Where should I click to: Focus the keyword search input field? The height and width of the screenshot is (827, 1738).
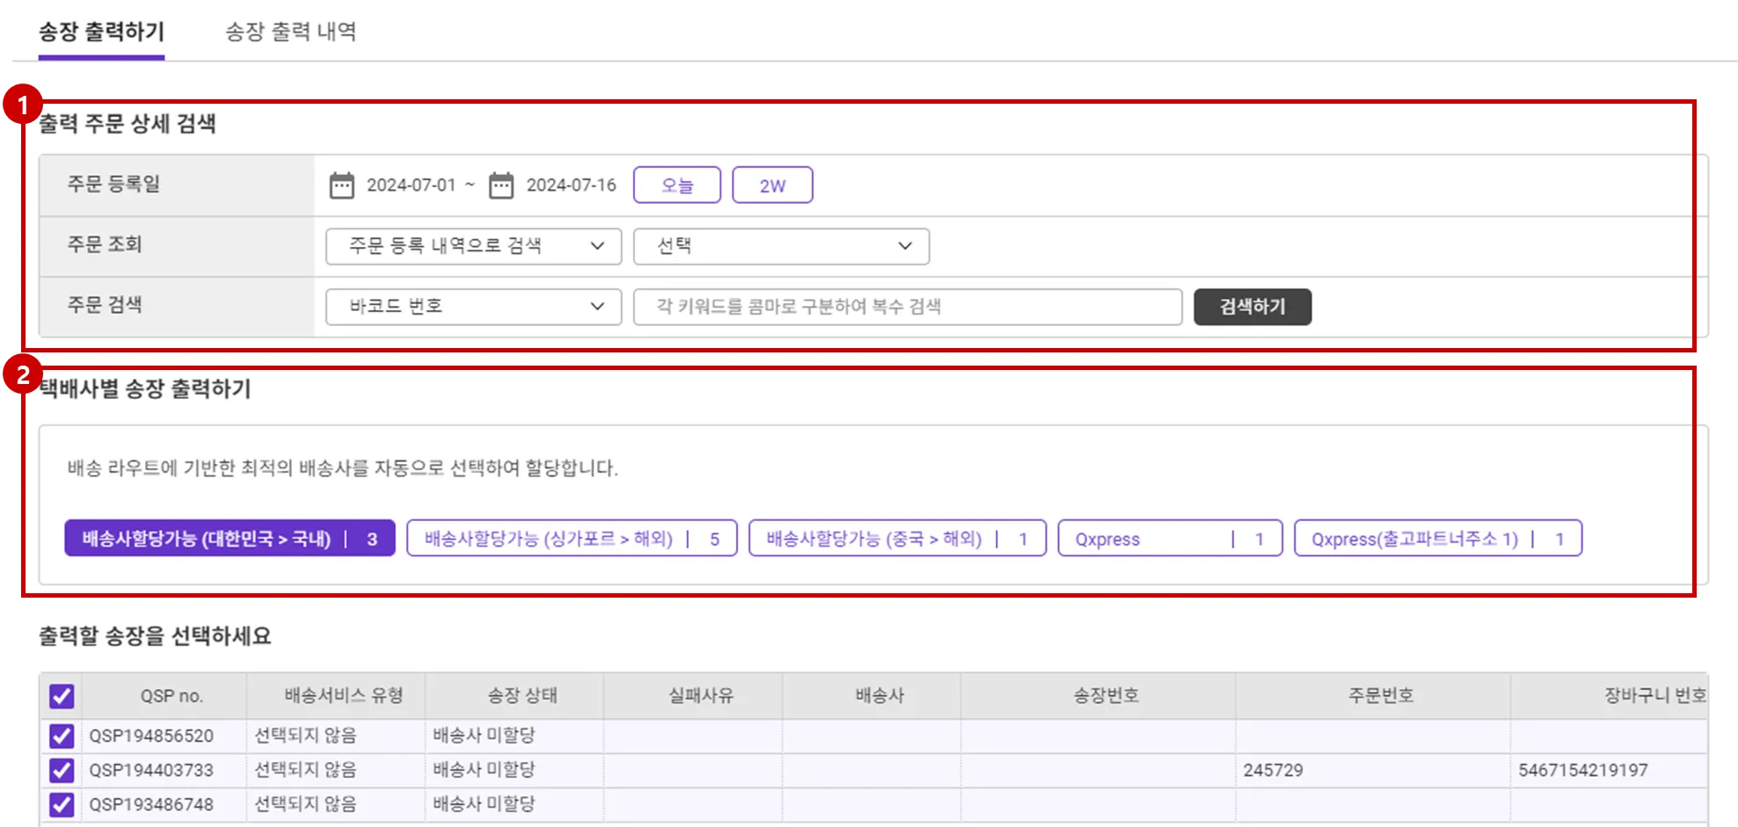point(908,307)
